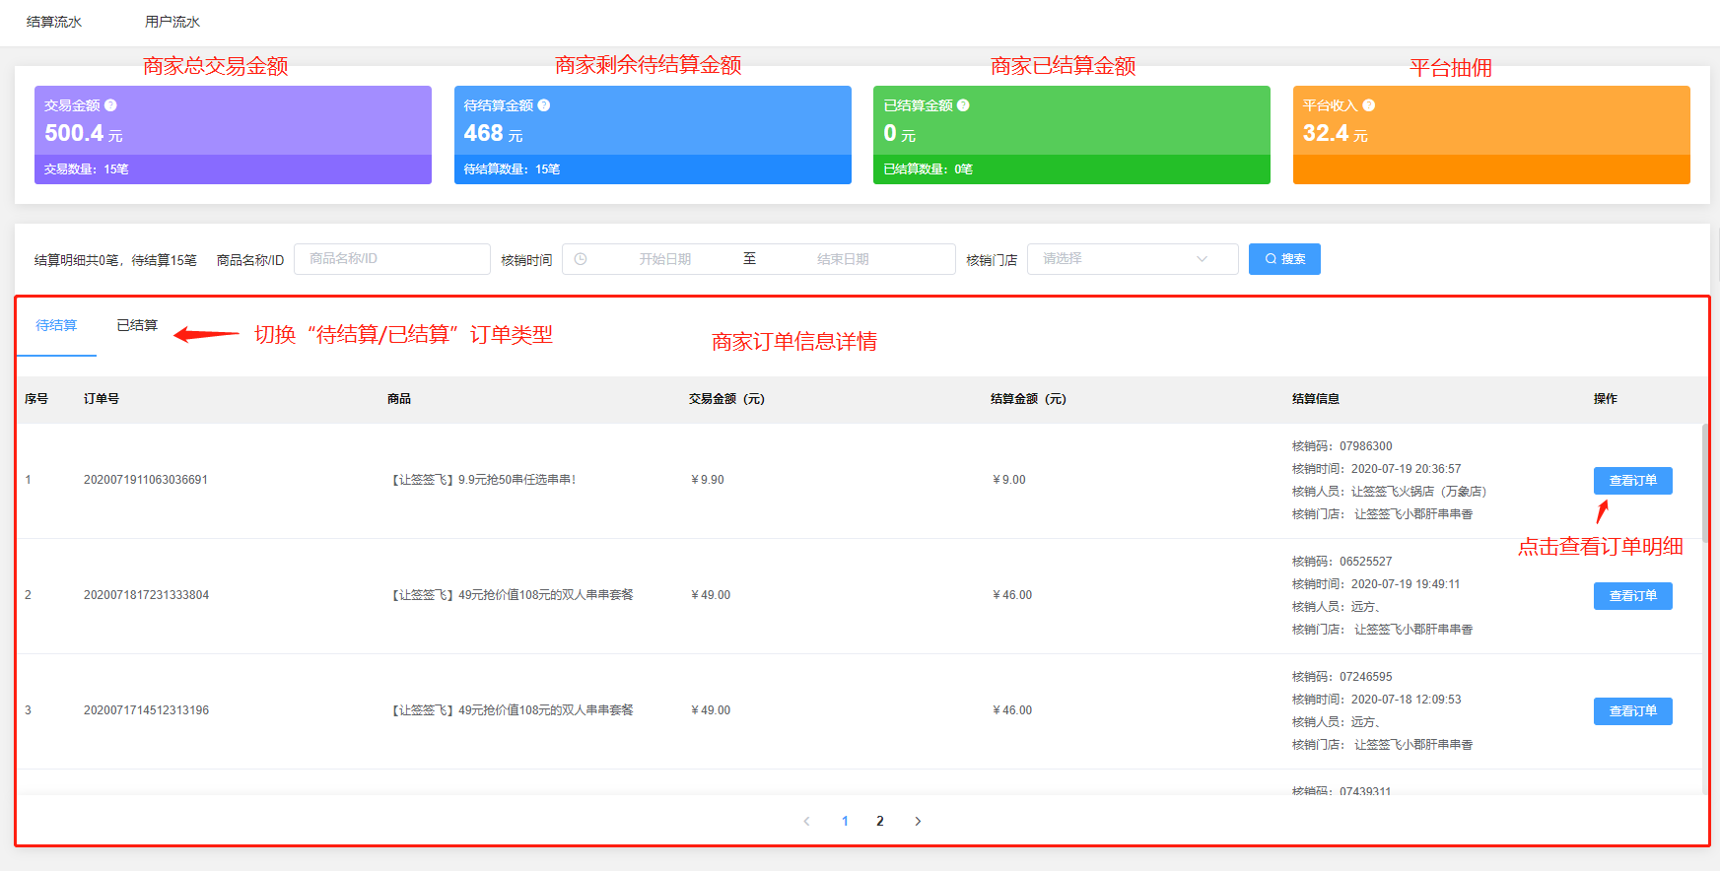The width and height of the screenshot is (1720, 871).
Task: Go to page 1 in pagination
Action: pyautogui.click(x=845, y=821)
